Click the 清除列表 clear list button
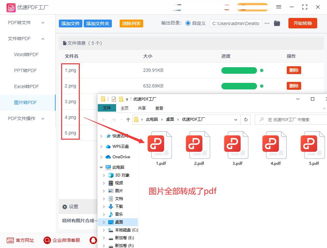The image size is (327, 248). (131, 23)
